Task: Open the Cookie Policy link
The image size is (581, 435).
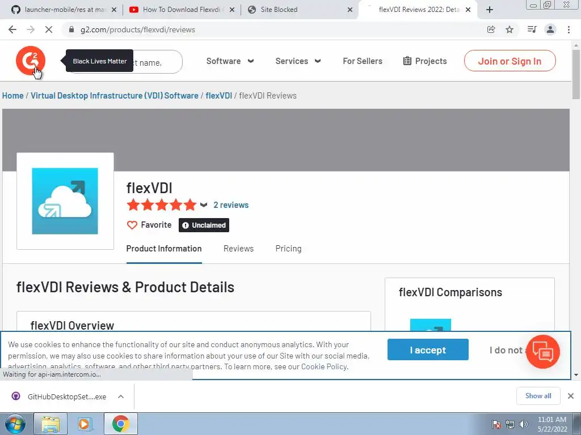Action: 324,366
